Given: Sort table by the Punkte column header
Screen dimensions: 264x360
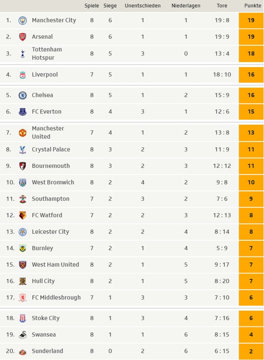Looking at the screenshot, I should point(253,5).
